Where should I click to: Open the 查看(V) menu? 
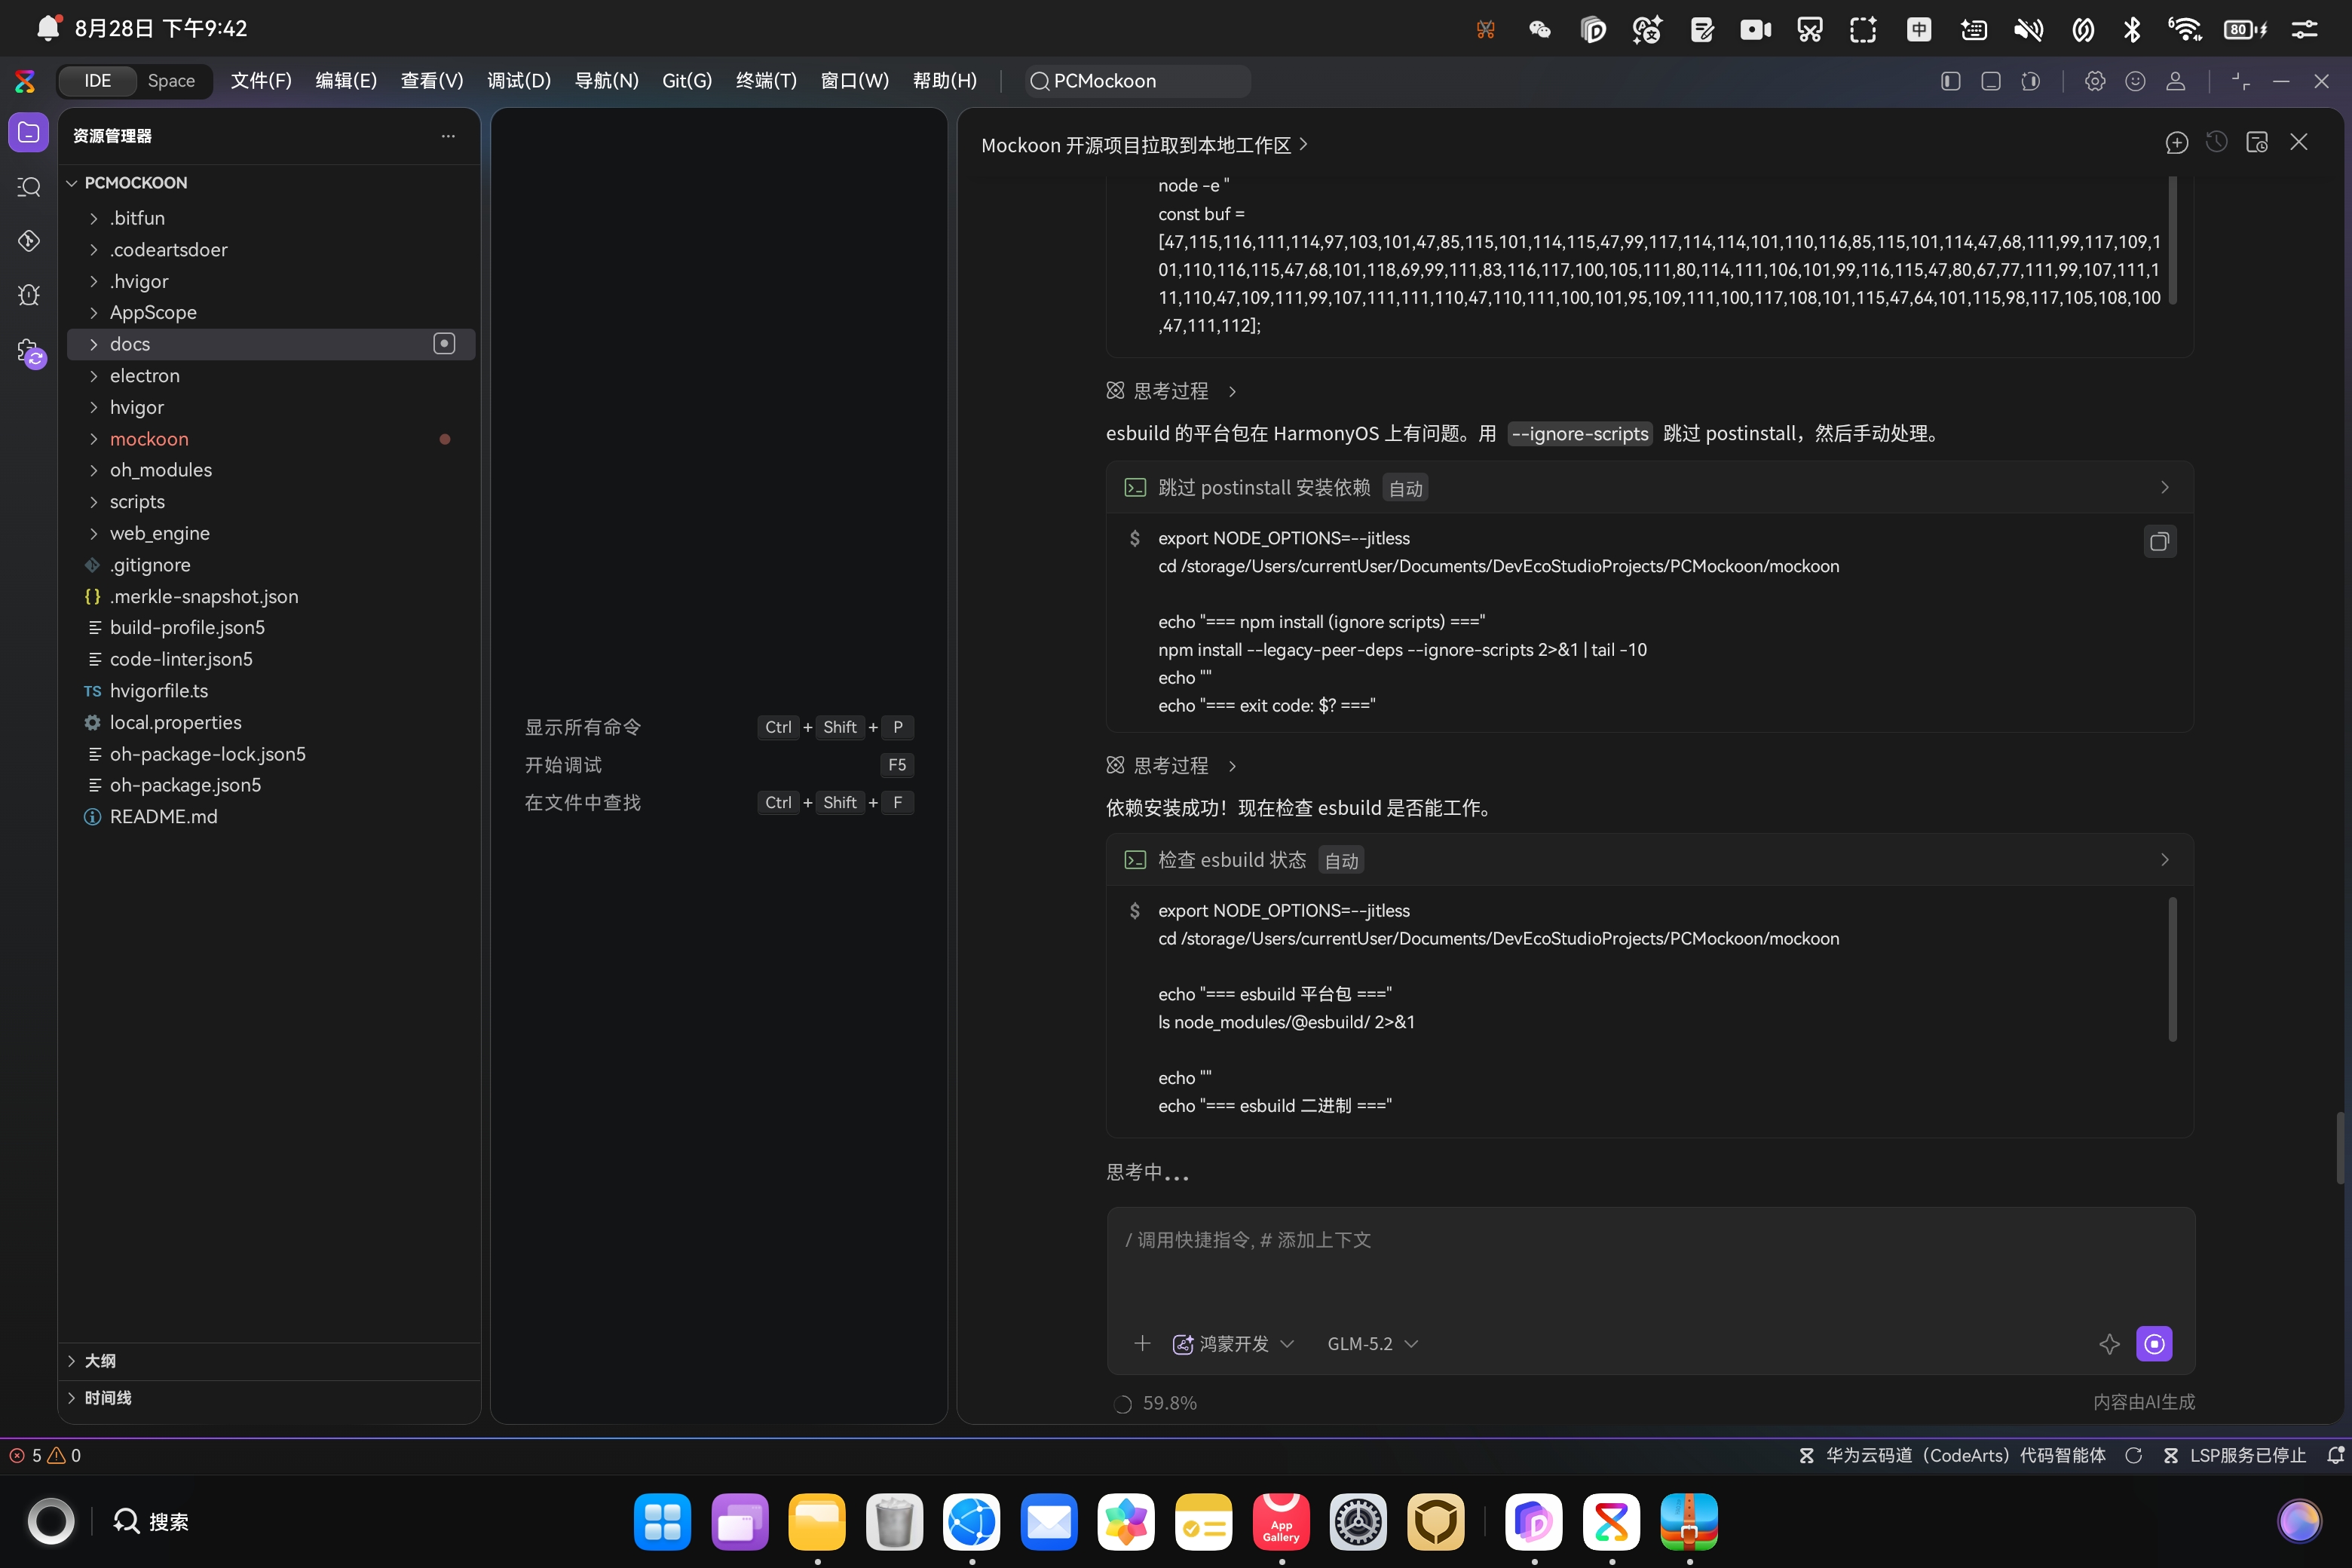coord(432,81)
